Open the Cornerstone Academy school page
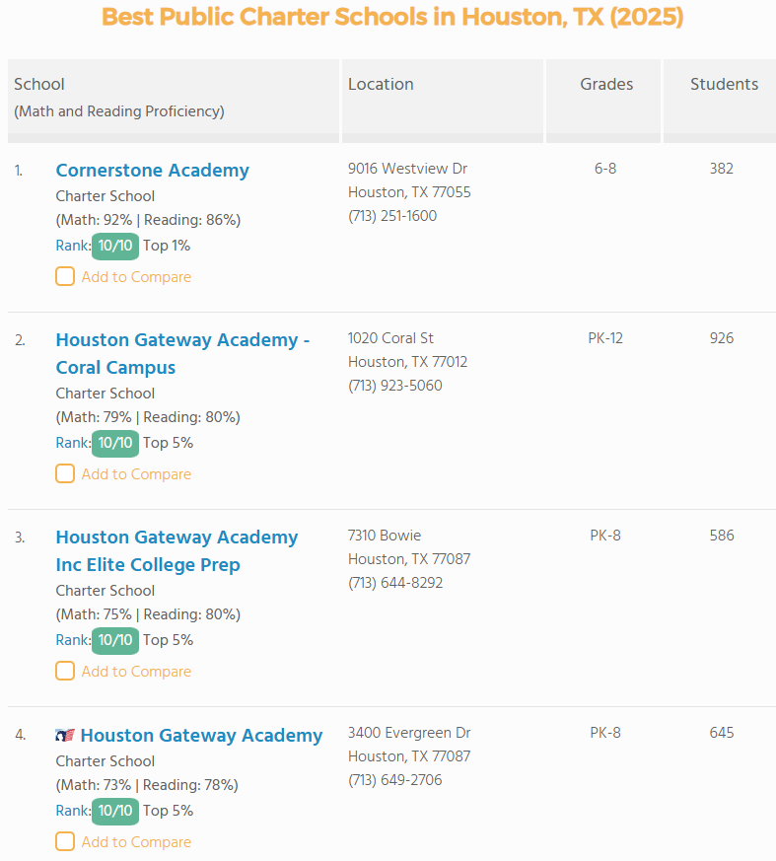Screen dimensions: 776x861 point(152,170)
